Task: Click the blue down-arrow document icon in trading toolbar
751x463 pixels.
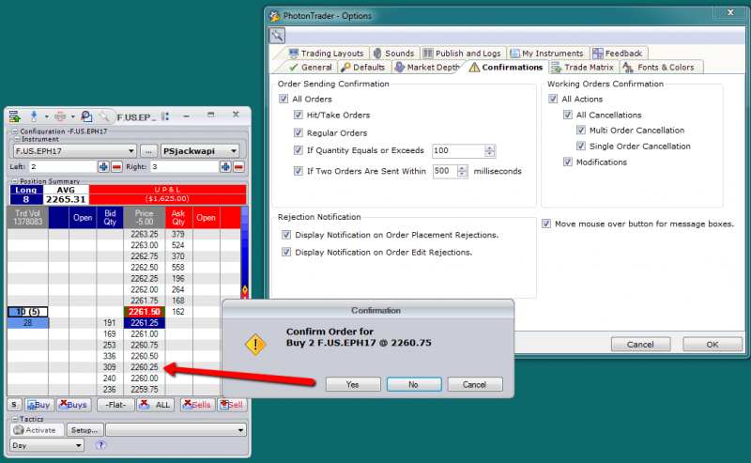Action: pyautogui.click(x=34, y=116)
